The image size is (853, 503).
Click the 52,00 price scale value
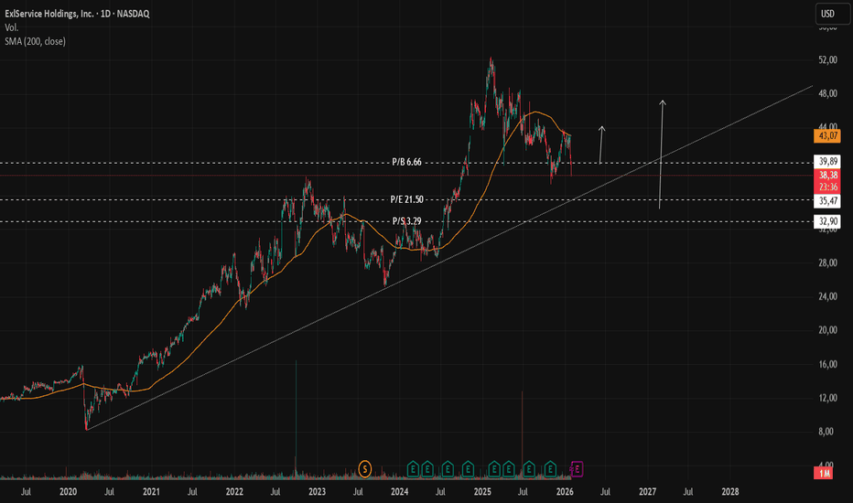tap(827, 59)
